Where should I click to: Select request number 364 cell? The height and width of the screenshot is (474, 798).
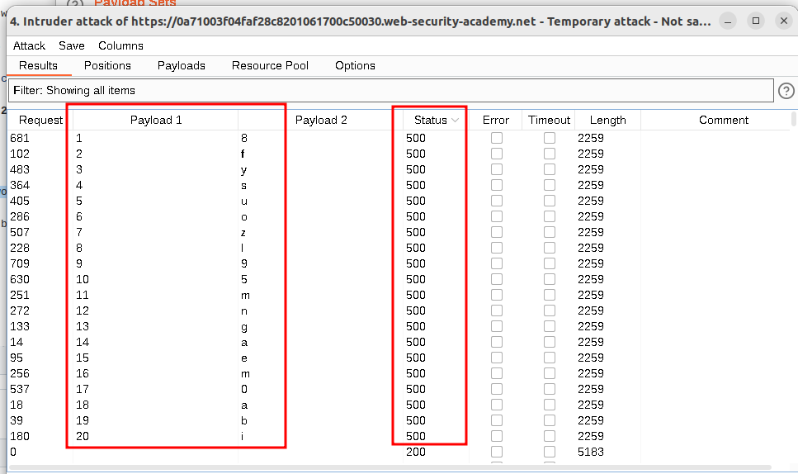click(20, 185)
